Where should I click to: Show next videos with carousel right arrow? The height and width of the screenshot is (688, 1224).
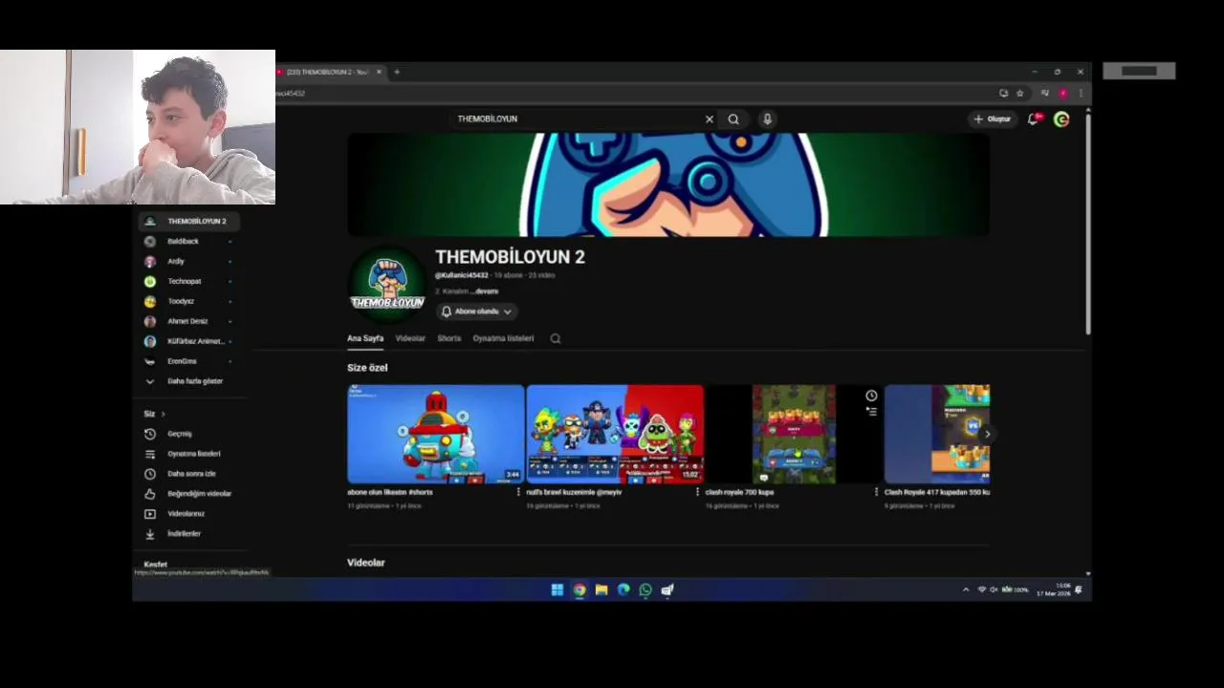[987, 434]
